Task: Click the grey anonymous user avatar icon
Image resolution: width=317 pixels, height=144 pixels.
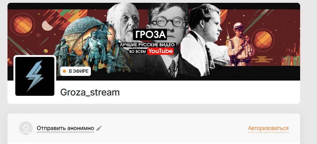Action: [x=26, y=128]
